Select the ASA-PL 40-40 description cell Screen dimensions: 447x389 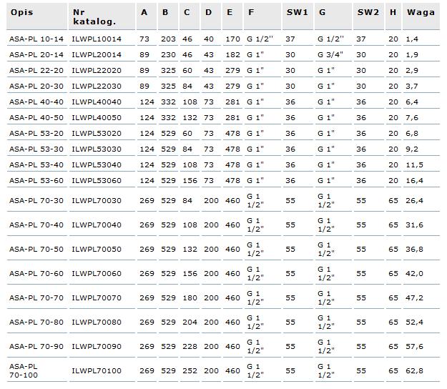point(36,102)
